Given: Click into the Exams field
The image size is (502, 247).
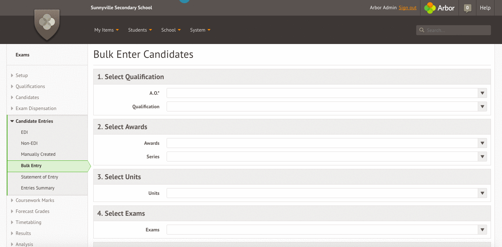Looking at the screenshot, I should tap(322, 230).
